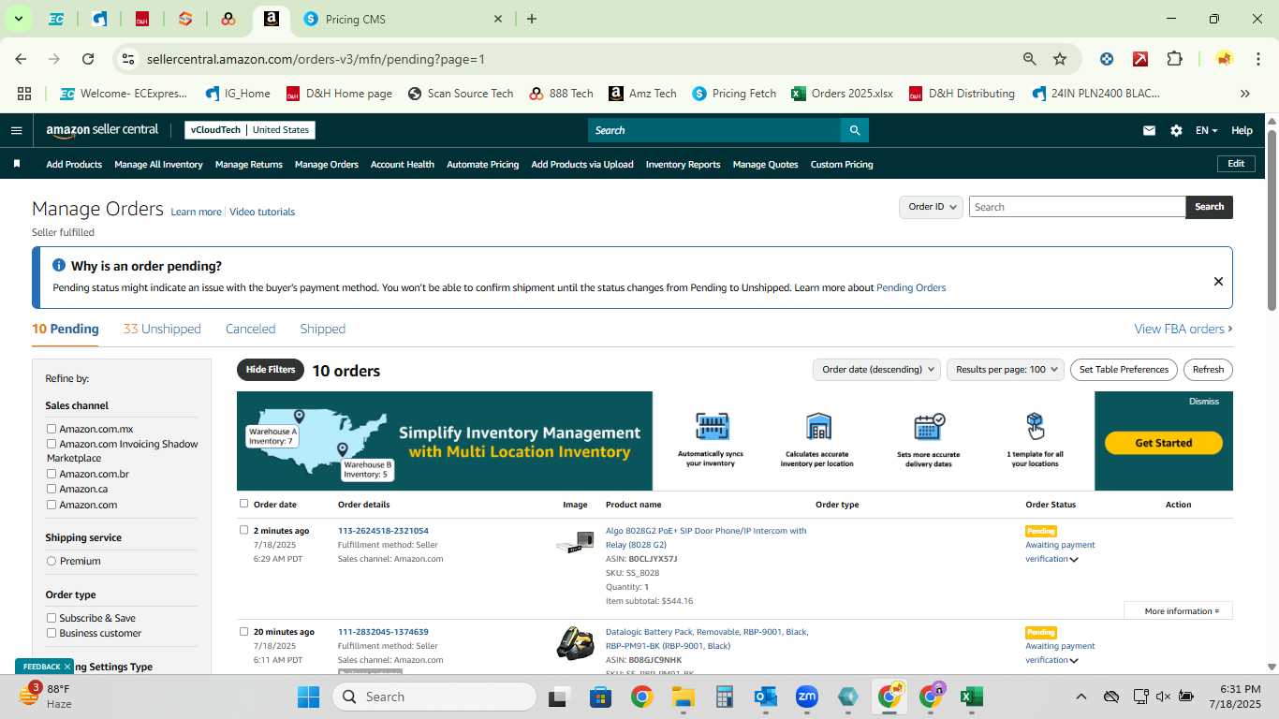Click the Get Started banner button
The width and height of the screenshot is (1279, 719).
click(x=1164, y=443)
